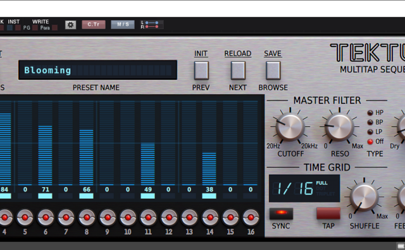Toggle the step 14 active indicator below 38
405x250 pixels.
[x=209, y=196]
